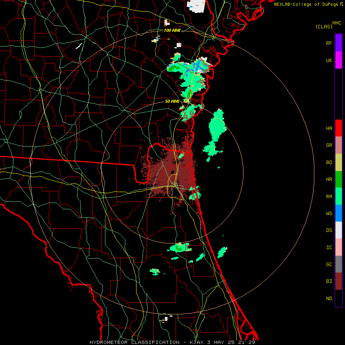Click the 'UK' legend label
The height and width of the screenshot is (345, 345).
(329, 60)
